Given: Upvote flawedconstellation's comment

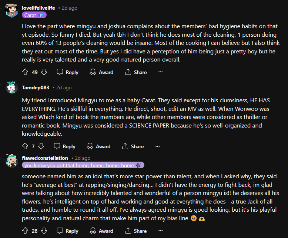Looking at the screenshot, I should point(25,231).
